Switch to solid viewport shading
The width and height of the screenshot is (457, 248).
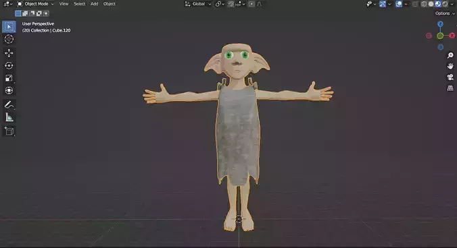(431, 4)
